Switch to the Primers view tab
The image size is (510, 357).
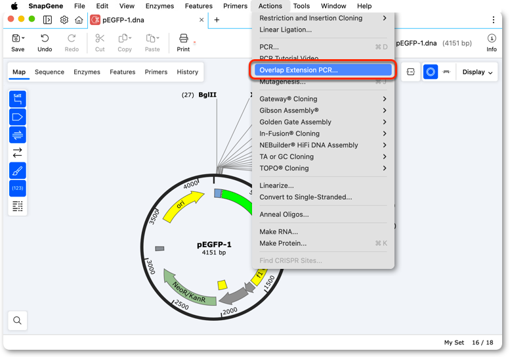point(156,72)
